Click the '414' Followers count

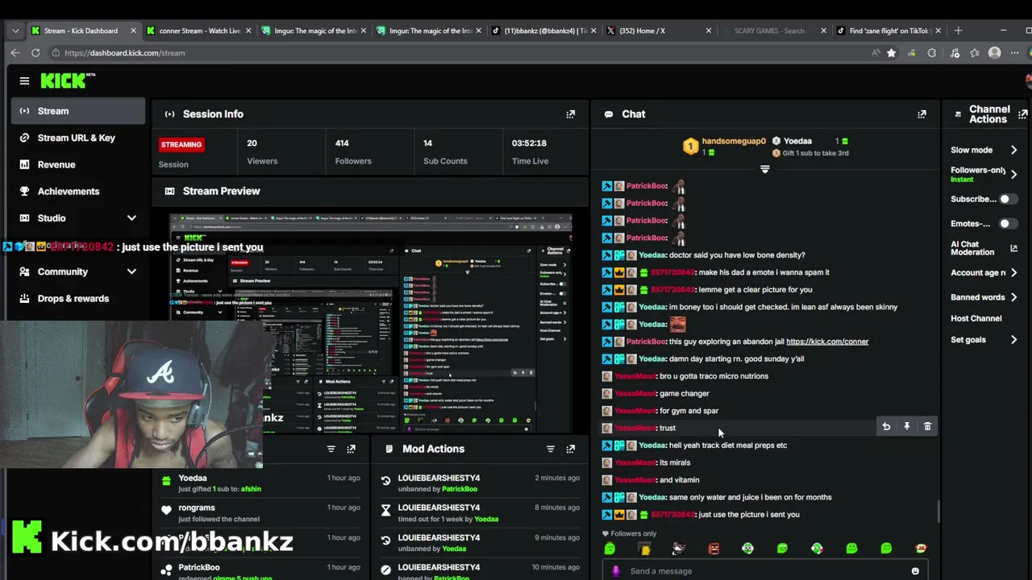pyautogui.click(x=342, y=143)
